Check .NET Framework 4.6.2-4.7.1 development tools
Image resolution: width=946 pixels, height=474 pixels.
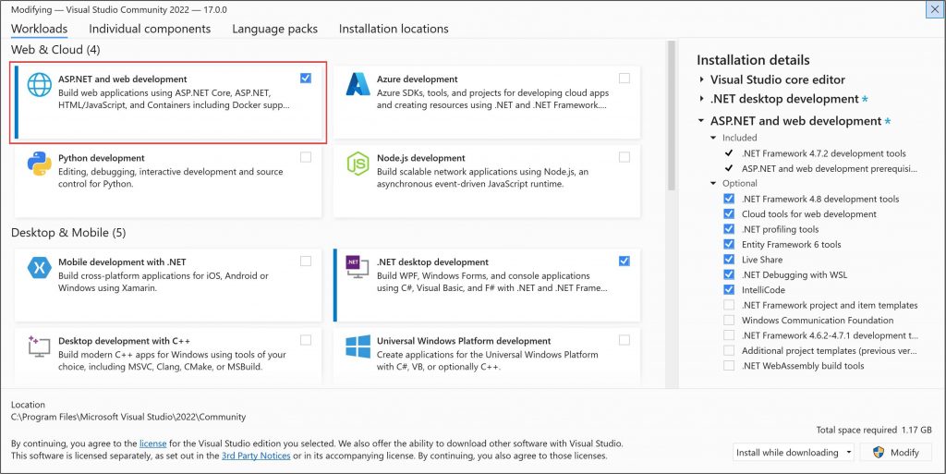(729, 335)
